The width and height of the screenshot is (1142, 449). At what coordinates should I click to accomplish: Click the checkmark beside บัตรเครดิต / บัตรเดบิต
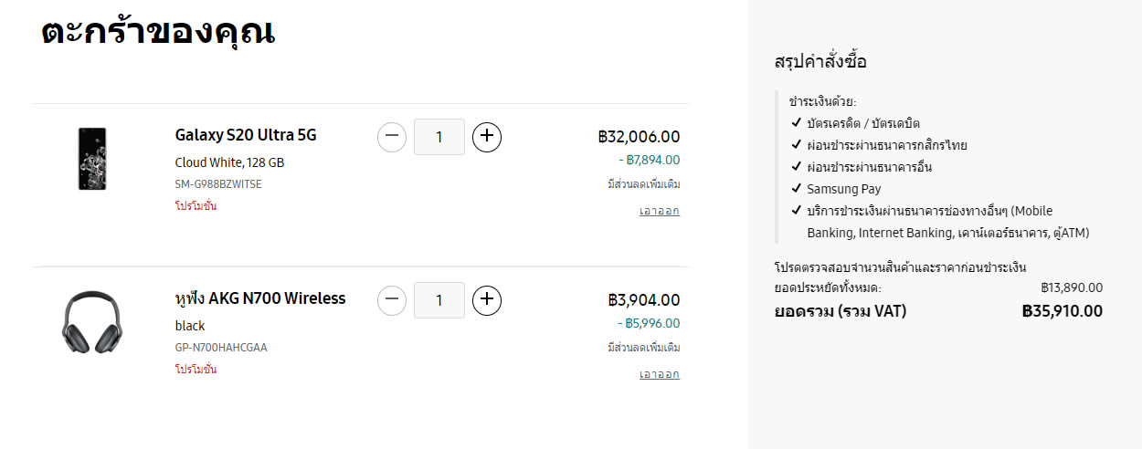point(797,122)
